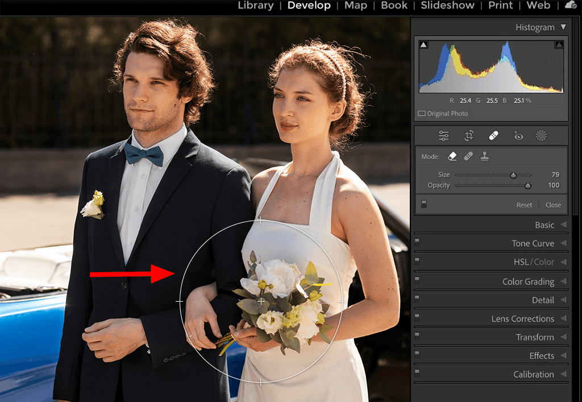Switch to the Book module
Screen dimensions: 582x402
(394, 5)
